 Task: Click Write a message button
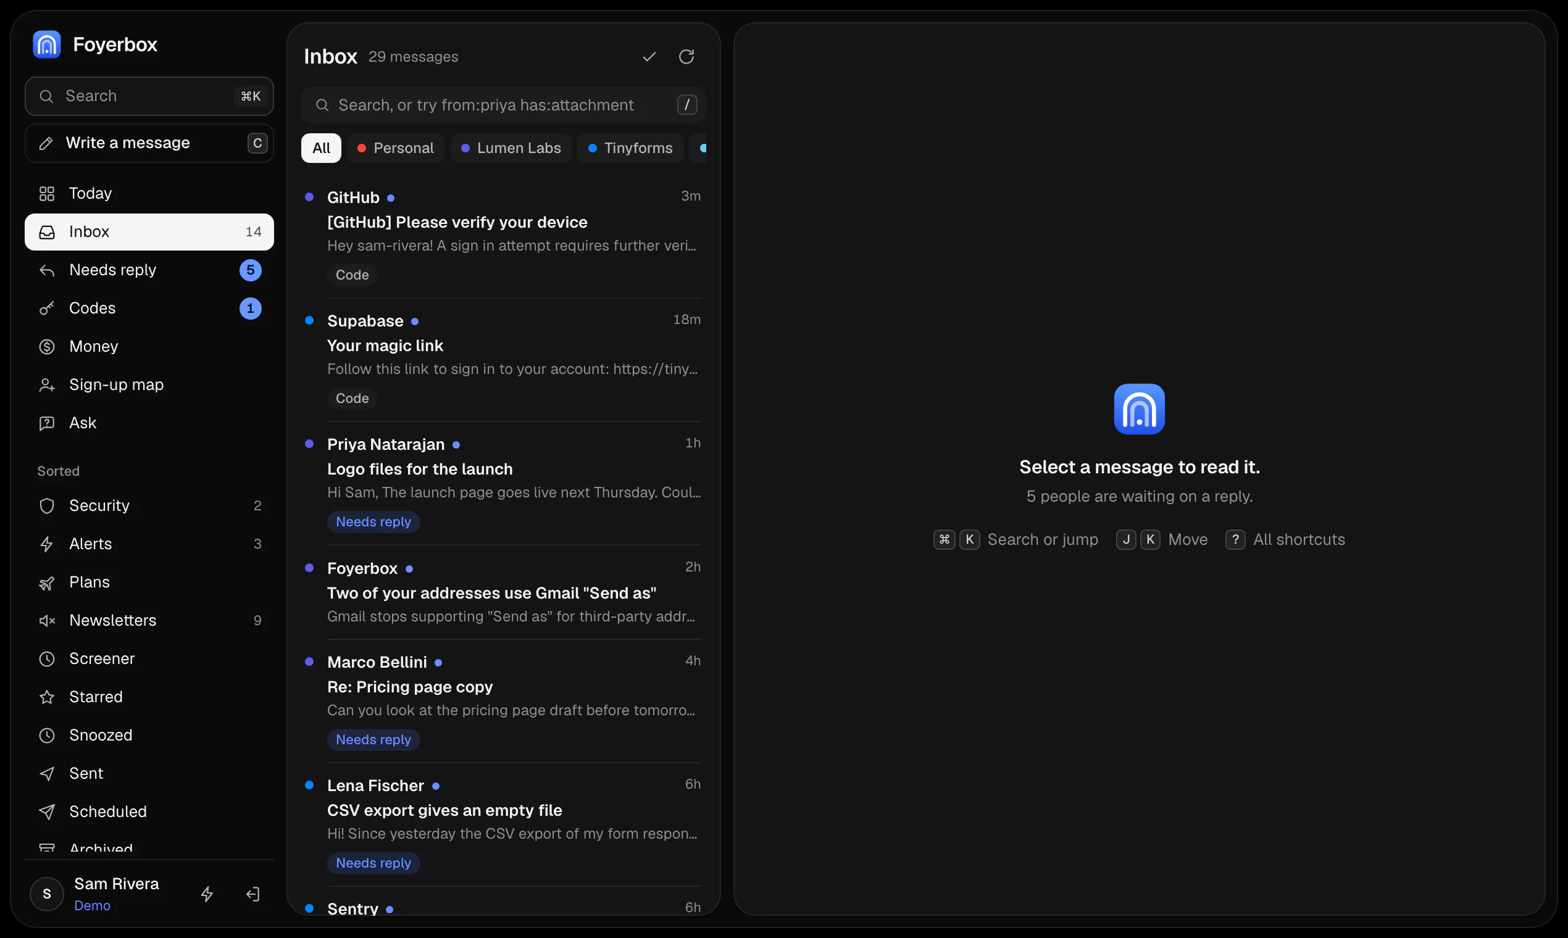tap(149, 143)
